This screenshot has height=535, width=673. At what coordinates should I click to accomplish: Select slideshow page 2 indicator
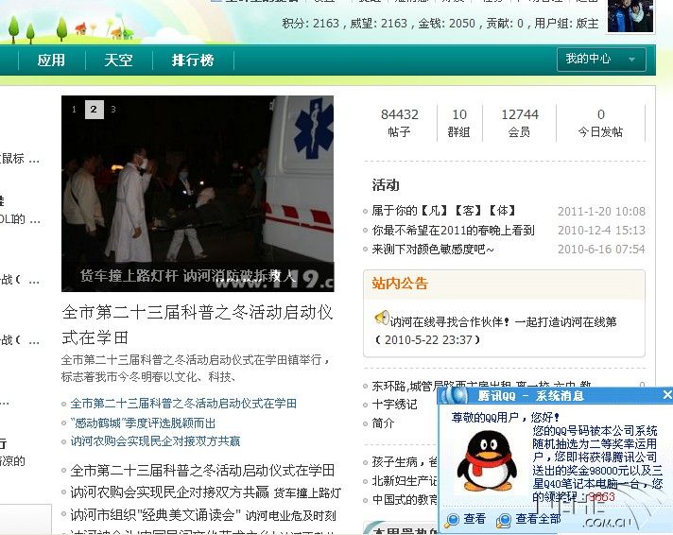94,110
